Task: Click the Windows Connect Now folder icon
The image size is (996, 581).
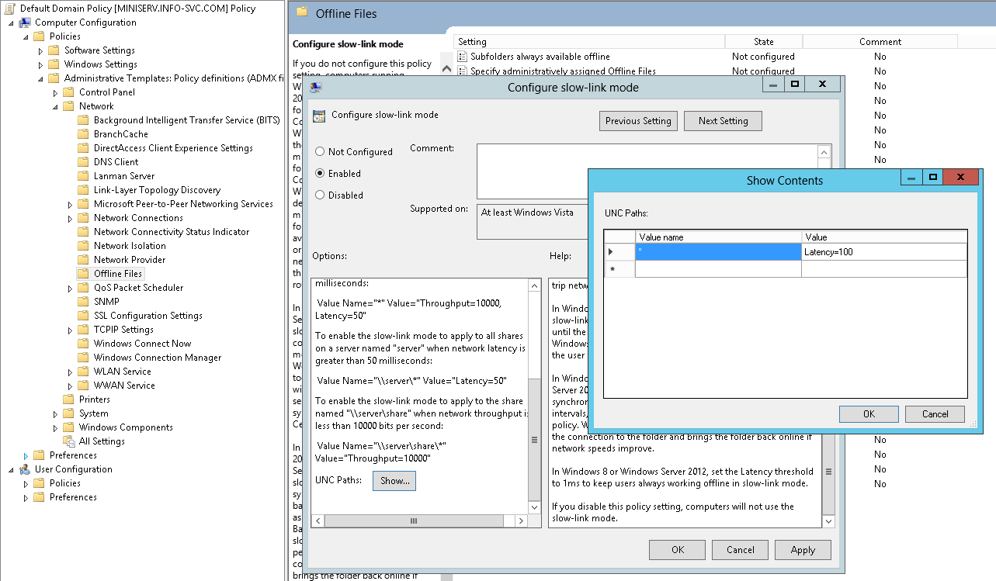Action: (84, 344)
